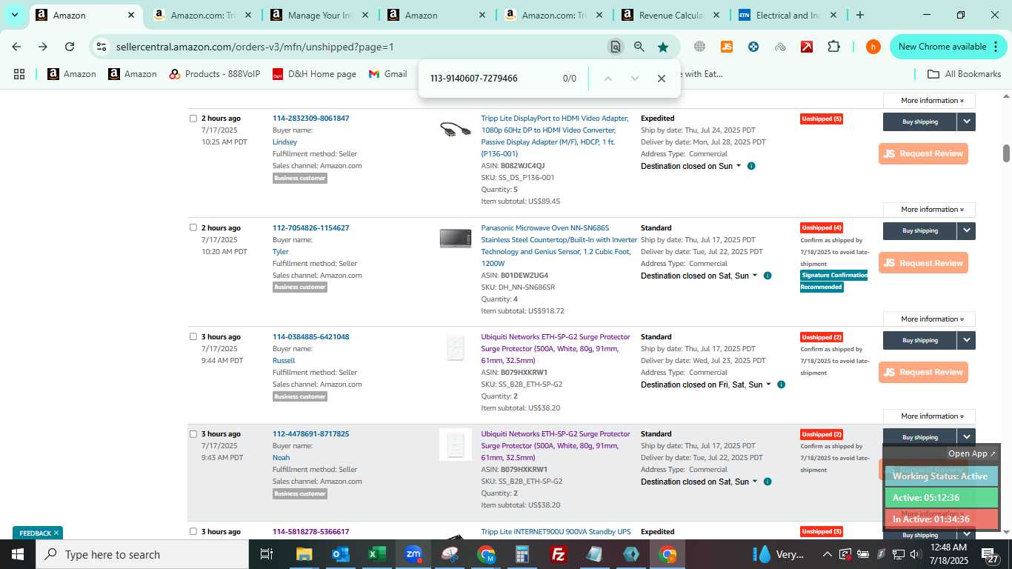1012x569 pixels.
Task: Expand Buy shipping arrow for Noah's Ubiquiti order
Action: (966, 437)
